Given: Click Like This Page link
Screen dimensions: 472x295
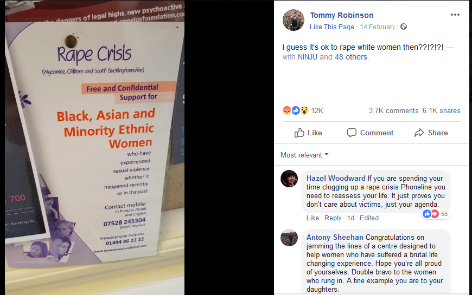Looking at the screenshot, I should point(331,27).
